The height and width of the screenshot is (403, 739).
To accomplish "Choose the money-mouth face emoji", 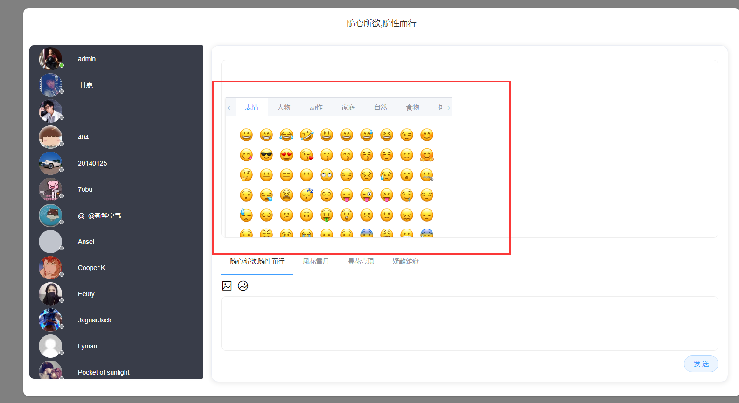I will 327,215.
